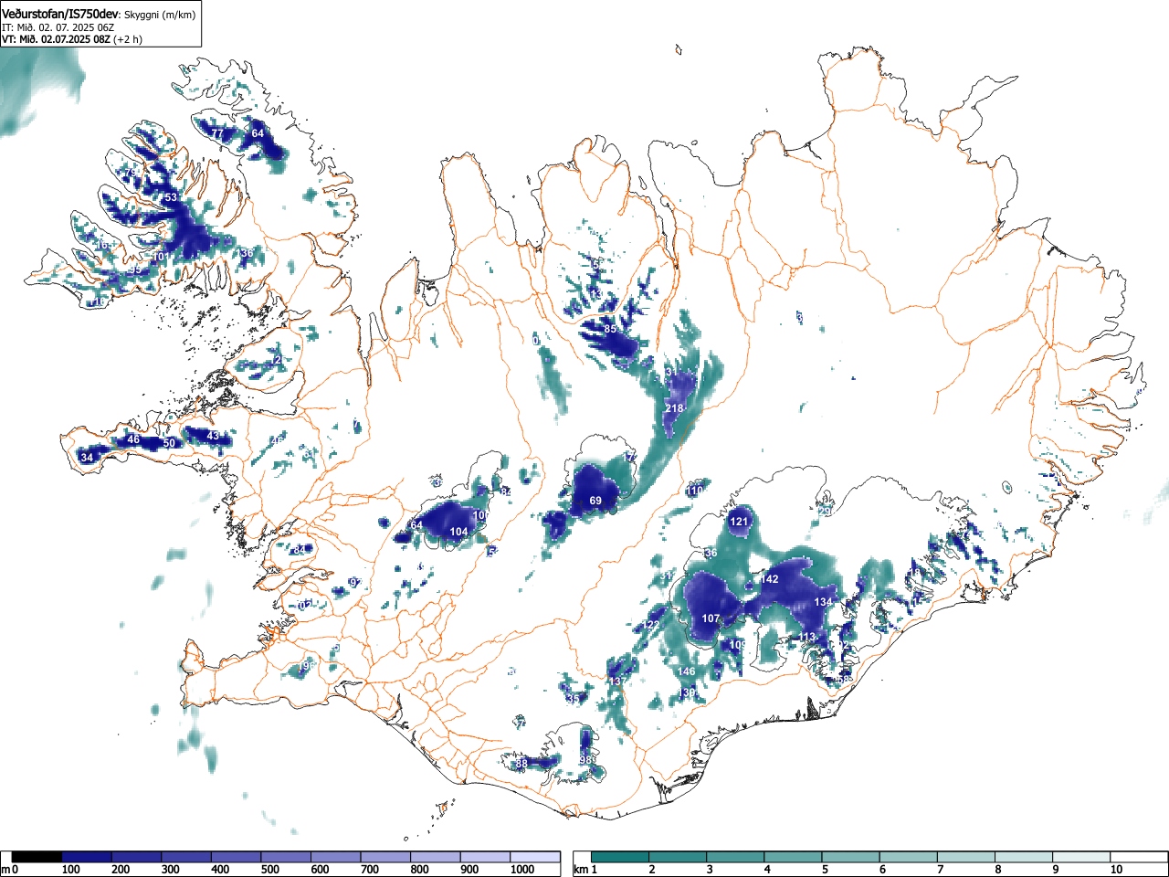Click the 137 visibility value
The width and height of the screenshot is (1169, 877).
(x=618, y=682)
